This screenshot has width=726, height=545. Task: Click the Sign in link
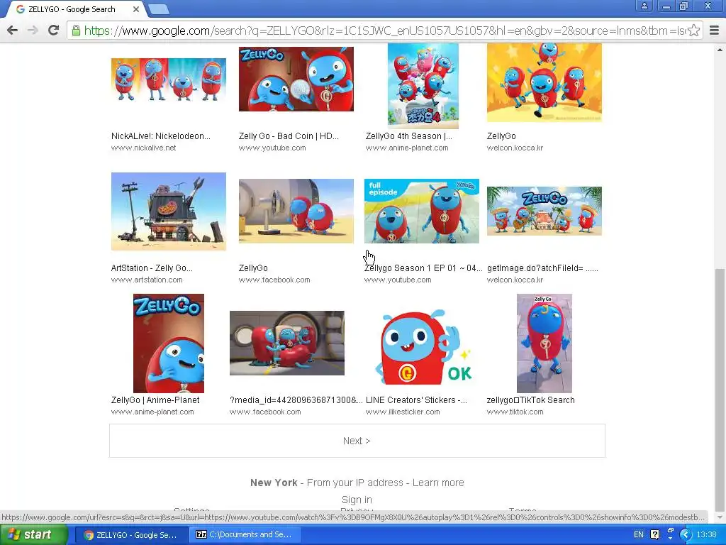(357, 500)
